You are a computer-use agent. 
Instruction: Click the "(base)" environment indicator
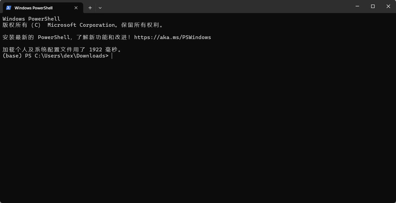[x=12, y=56]
